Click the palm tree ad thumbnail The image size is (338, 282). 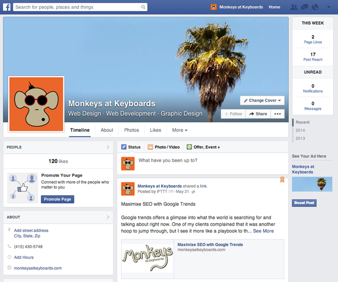(312, 184)
